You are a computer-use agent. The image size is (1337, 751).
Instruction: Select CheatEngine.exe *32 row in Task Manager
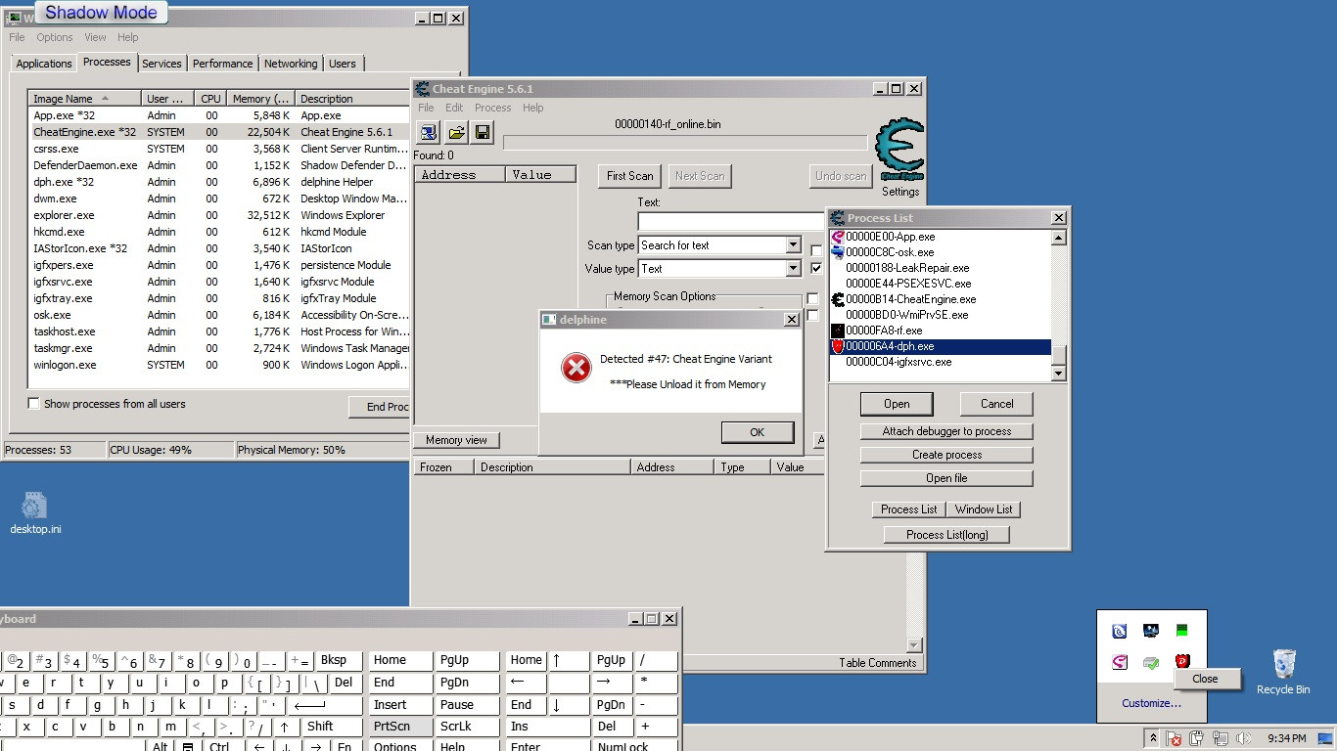pos(218,132)
